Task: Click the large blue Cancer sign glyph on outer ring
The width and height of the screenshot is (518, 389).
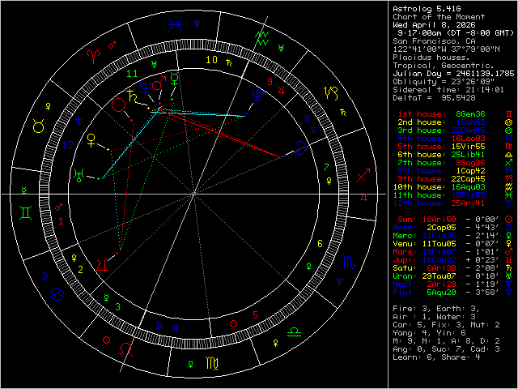Action: (57, 294)
